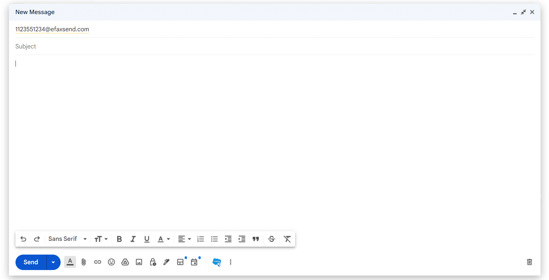Viewport: 549px width, 280px height.
Task: Toggle strikethrough formatting
Action: coord(271,239)
